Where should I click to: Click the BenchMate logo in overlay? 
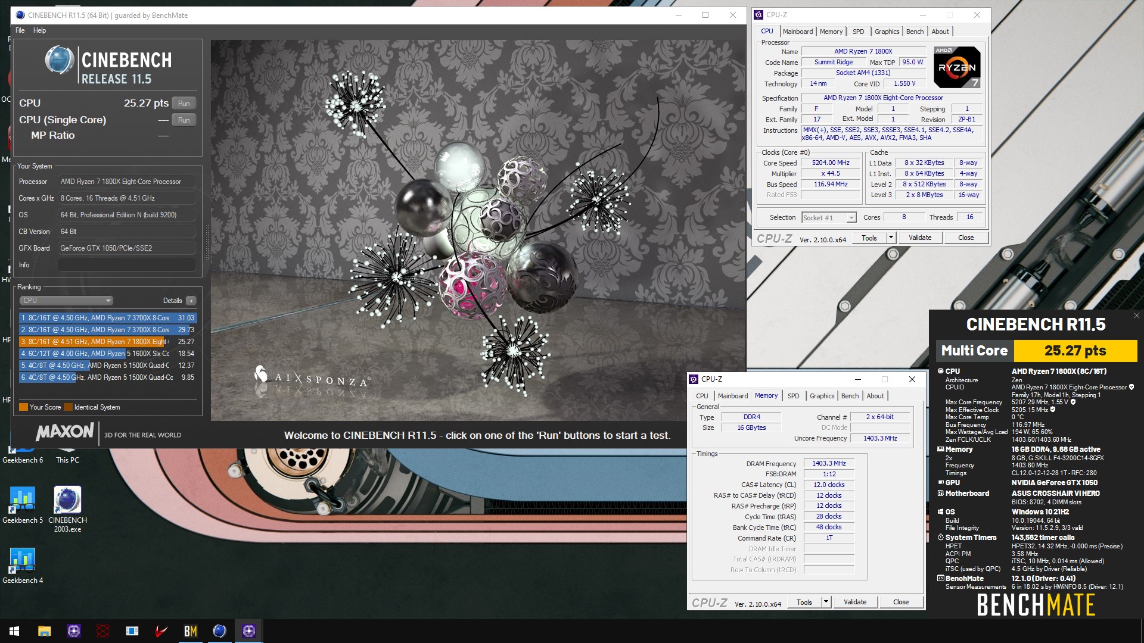[1036, 604]
